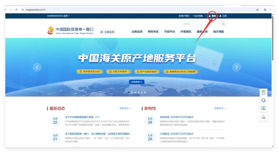The height and width of the screenshot is (153, 279).
Task: Click the page vertical scrollbar thumb
Action: pos(273,38)
